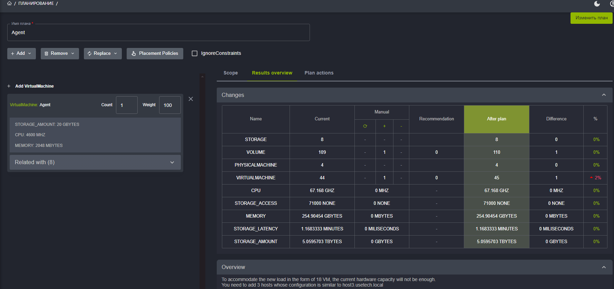Click the Изменить план button

click(592, 18)
